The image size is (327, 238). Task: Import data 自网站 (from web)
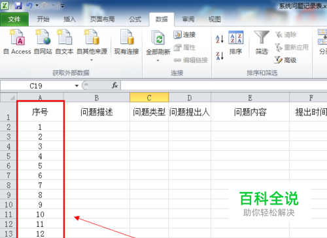click(43, 42)
